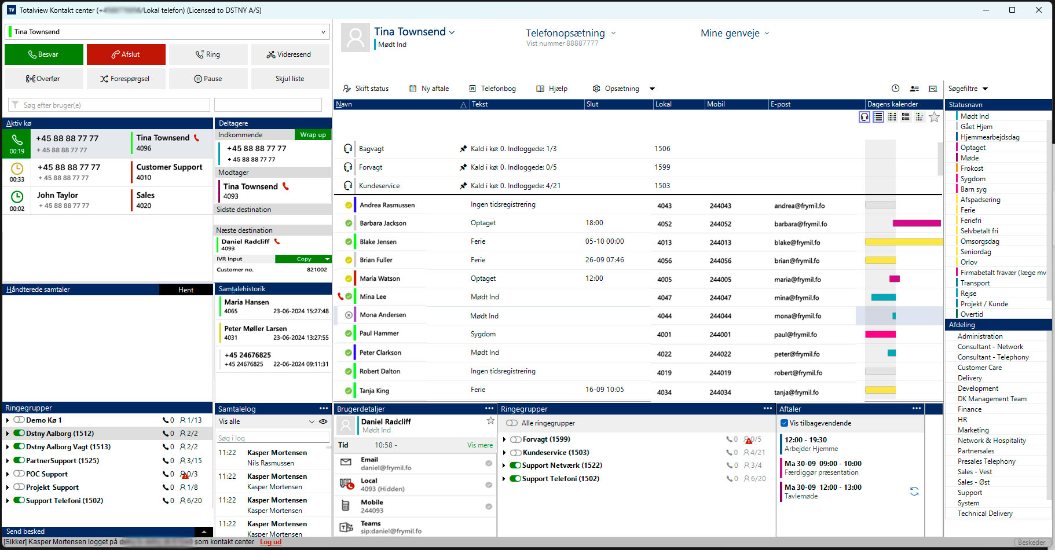The width and height of the screenshot is (1055, 550).
Task: Open the Ny aftale menu item
Action: point(429,89)
